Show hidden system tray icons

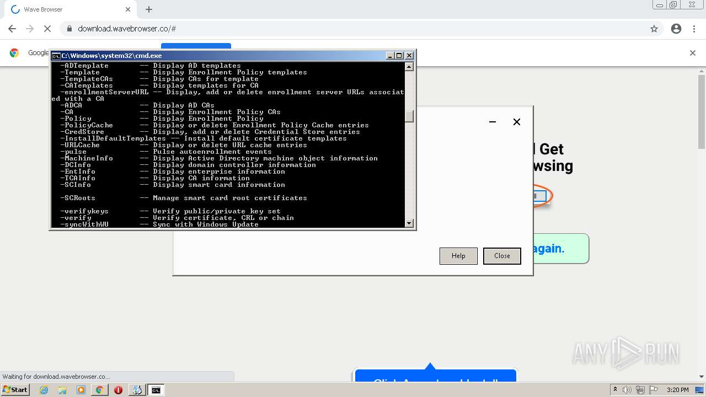pyautogui.click(x=616, y=390)
